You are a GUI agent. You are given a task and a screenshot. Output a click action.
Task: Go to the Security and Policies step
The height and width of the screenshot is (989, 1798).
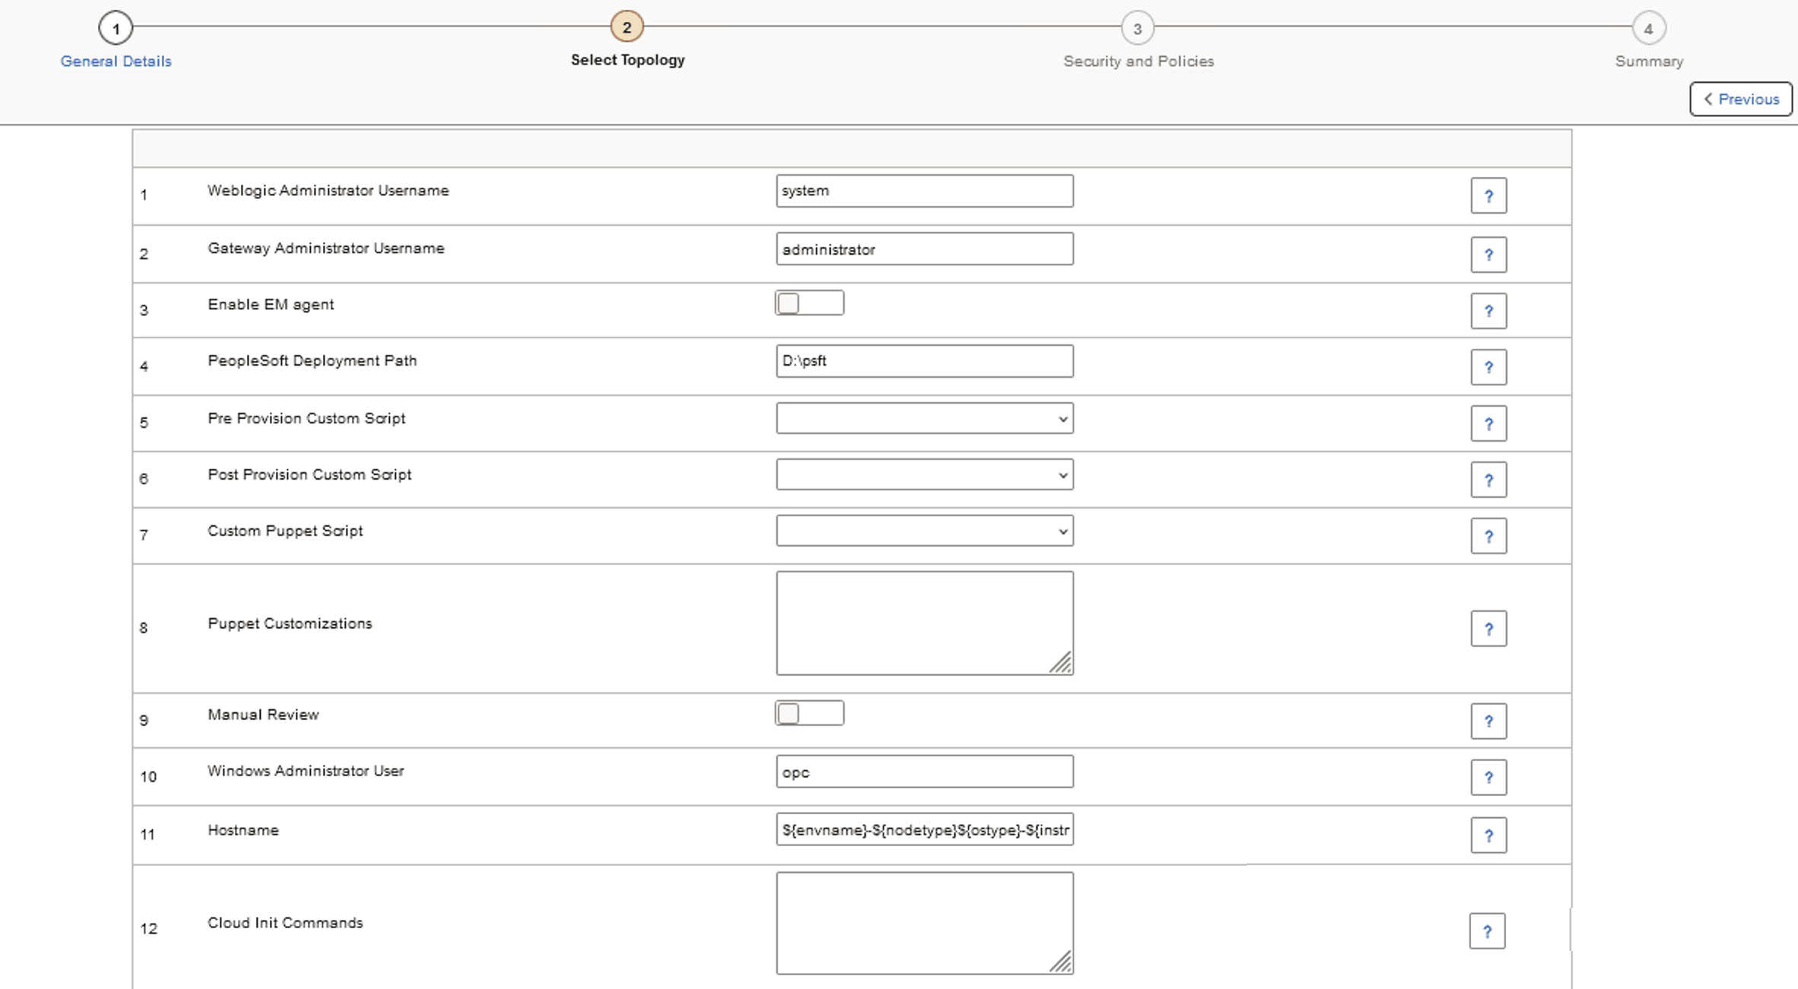click(x=1138, y=29)
